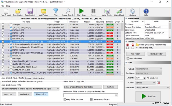The image size is (172, 106).
Task: Switch to the Multi Preview tab
Action: click(39, 78)
